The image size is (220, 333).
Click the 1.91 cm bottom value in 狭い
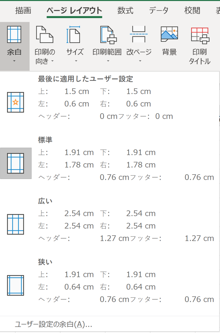[141, 275]
